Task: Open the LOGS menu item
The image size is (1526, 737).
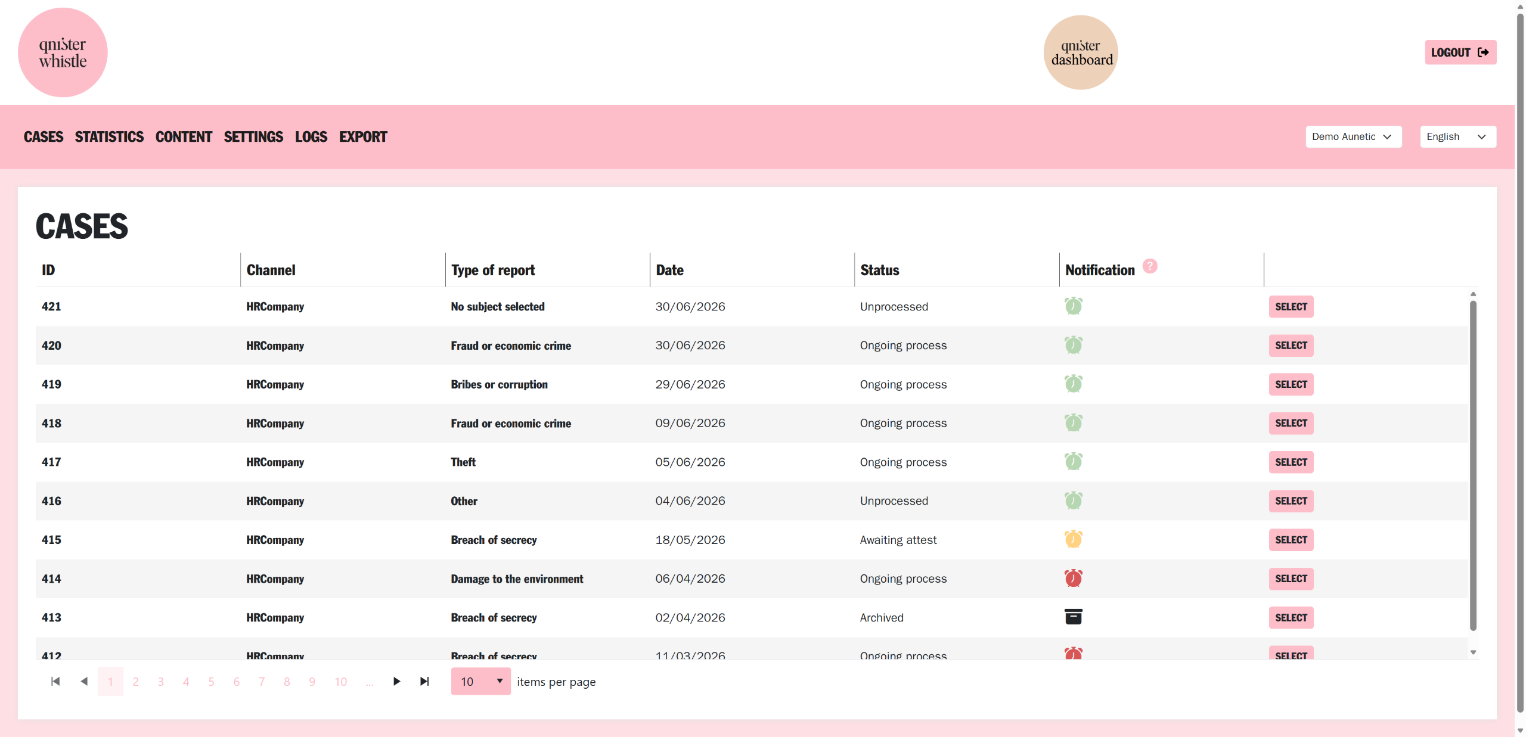Action: (x=311, y=136)
